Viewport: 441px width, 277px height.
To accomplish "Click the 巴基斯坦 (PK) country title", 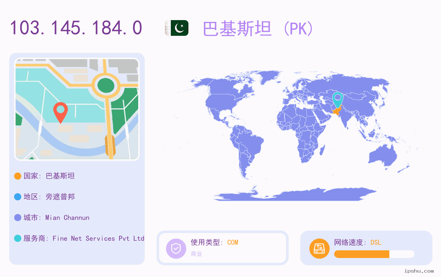I will point(258,29).
